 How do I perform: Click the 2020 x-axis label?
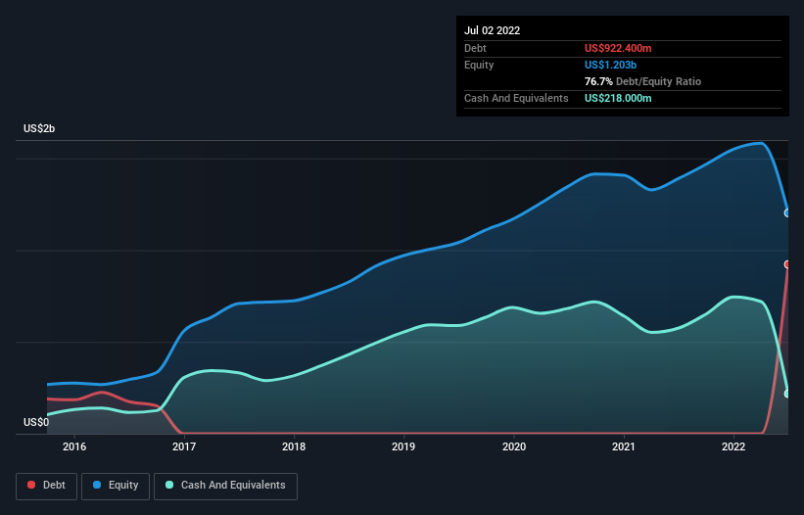514,446
